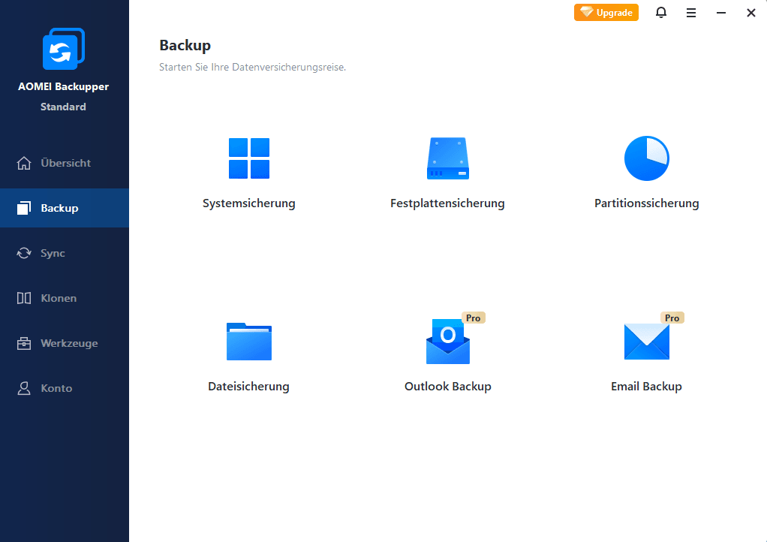Select the Festplattensicherung disk icon
Image resolution: width=767 pixels, height=542 pixels.
tap(447, 158)
